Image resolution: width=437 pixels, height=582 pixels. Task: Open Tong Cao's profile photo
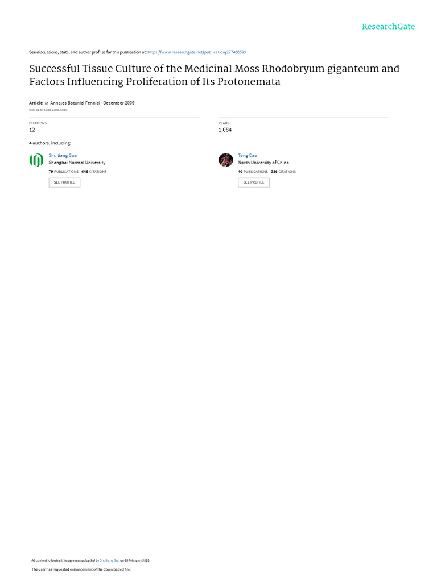[x=225, y=160]
